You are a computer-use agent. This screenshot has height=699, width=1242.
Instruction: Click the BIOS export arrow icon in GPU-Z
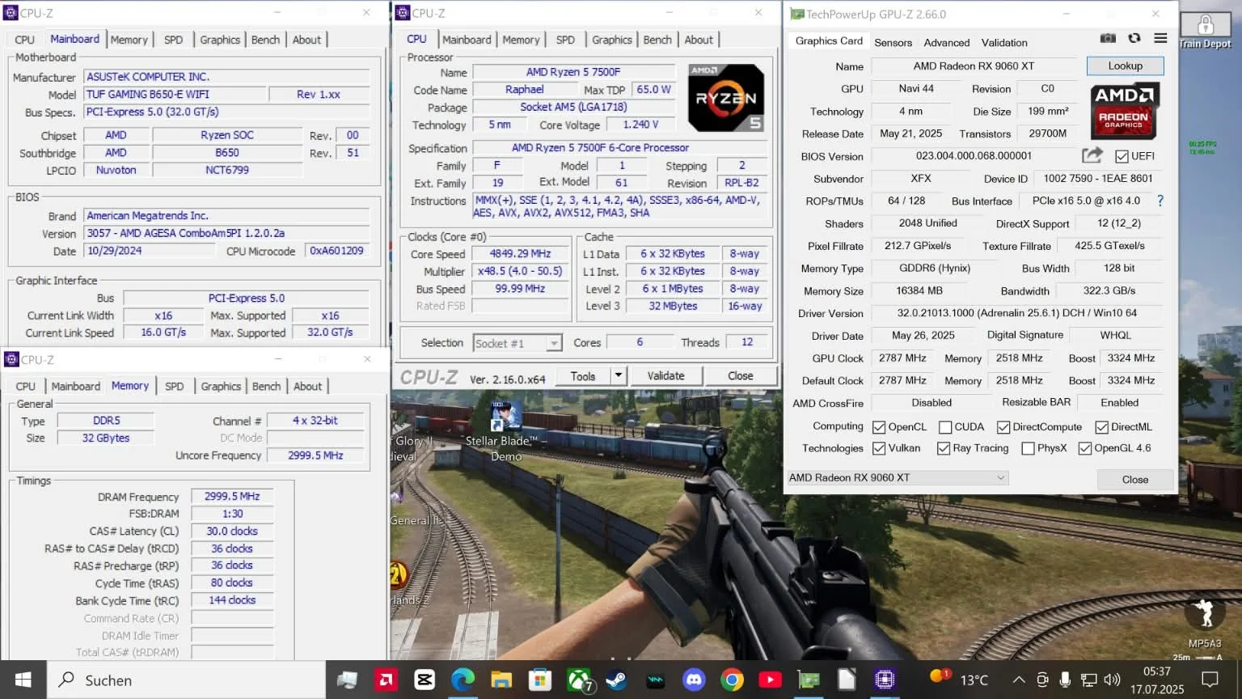click(1092, 155)
